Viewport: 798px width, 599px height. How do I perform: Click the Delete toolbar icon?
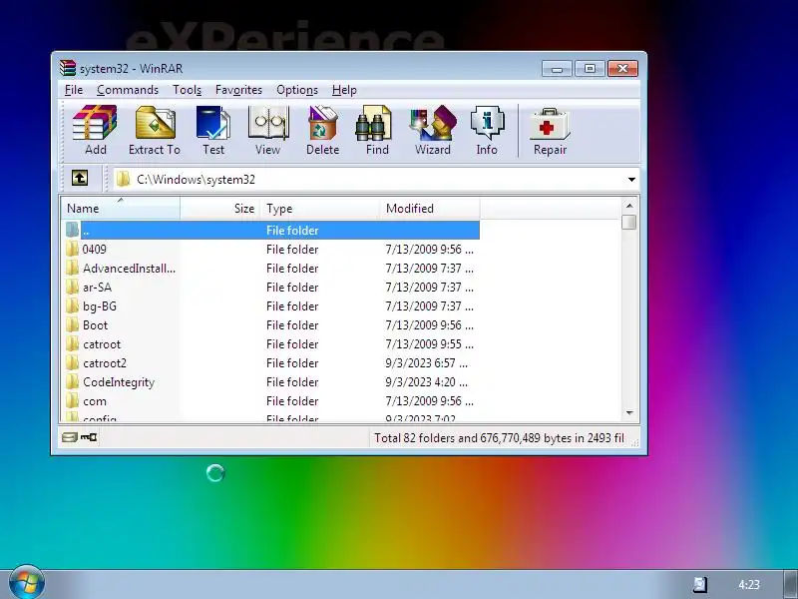322,123
